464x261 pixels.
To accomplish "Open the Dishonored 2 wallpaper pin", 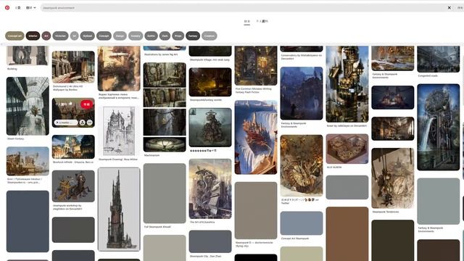I will (73, 67).
